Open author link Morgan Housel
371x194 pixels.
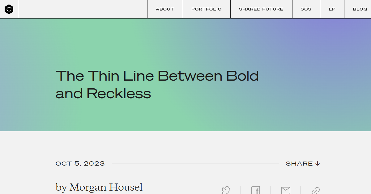coord(106,187)
